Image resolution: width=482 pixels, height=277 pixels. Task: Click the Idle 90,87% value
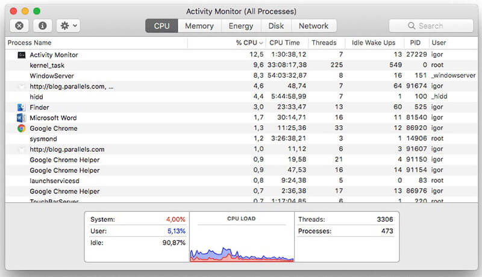click(174, 243)
